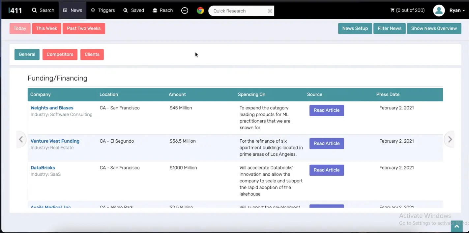469x233 pixels.
Task: Open News Setup
Action: [355, 29]
